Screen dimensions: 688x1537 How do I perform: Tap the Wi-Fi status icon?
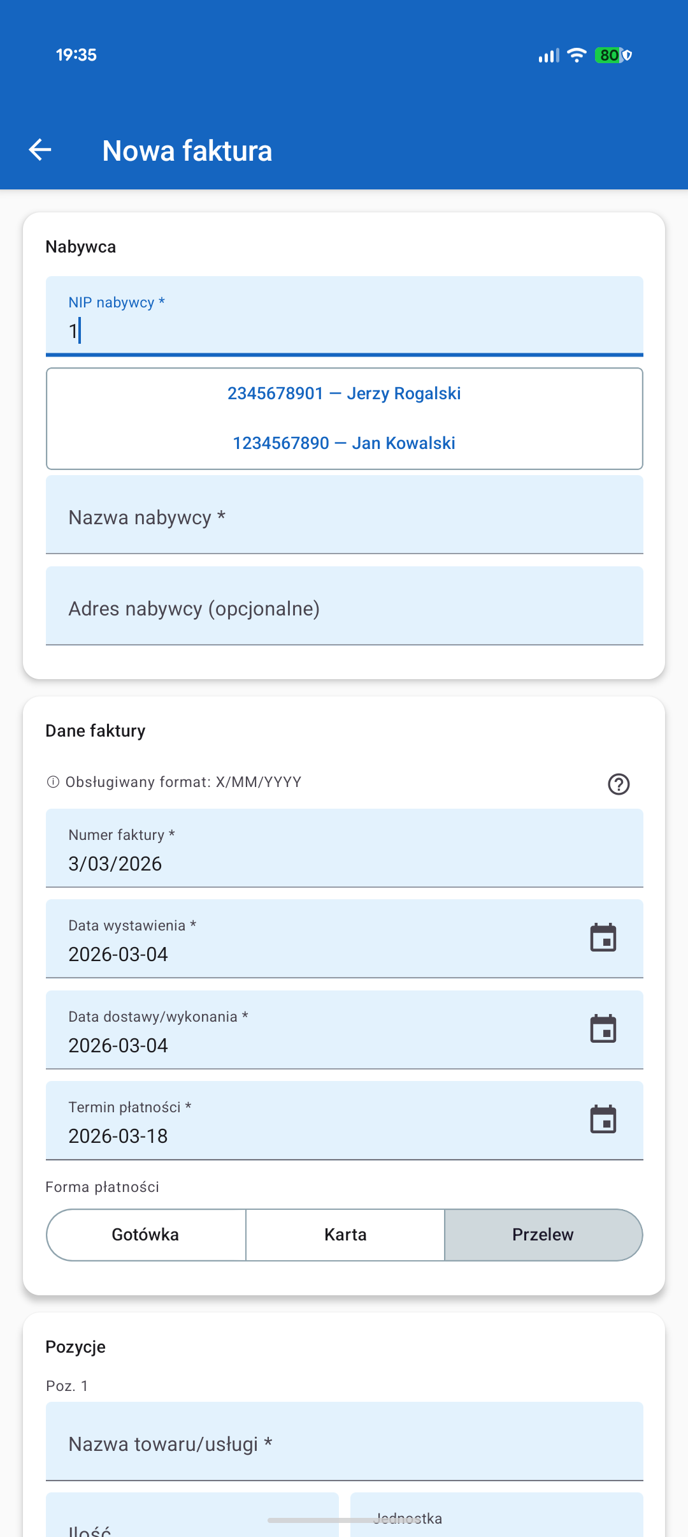point(577,55)
